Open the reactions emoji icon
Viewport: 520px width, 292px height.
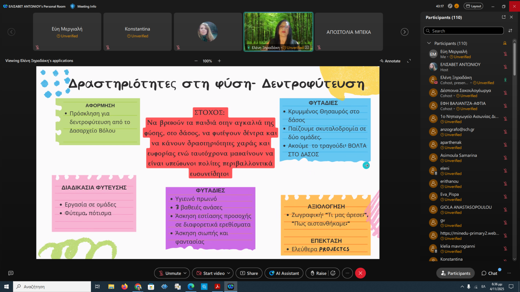pyautogui.click(x=333, y=273)
